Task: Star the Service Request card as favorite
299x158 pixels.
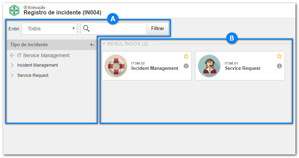Action: (x=279, y=56)
